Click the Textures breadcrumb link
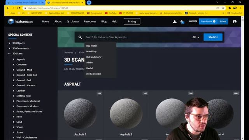249x140 pixels. [68, 52]
